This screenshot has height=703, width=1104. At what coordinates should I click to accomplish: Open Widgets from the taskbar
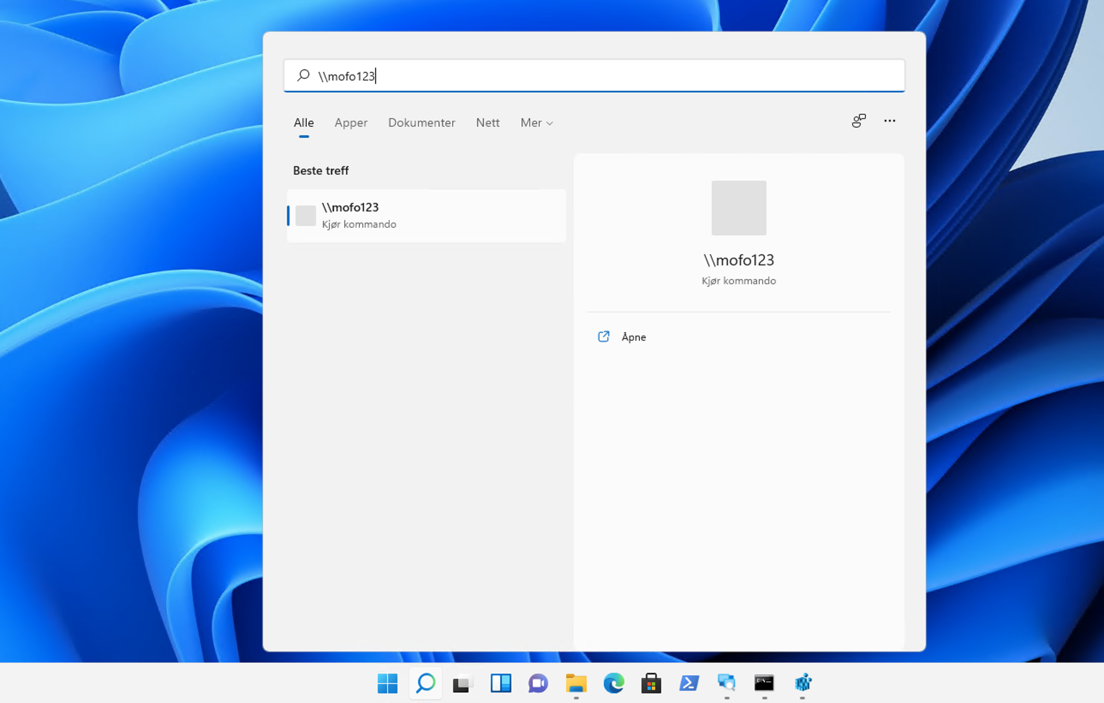(501, 683)
